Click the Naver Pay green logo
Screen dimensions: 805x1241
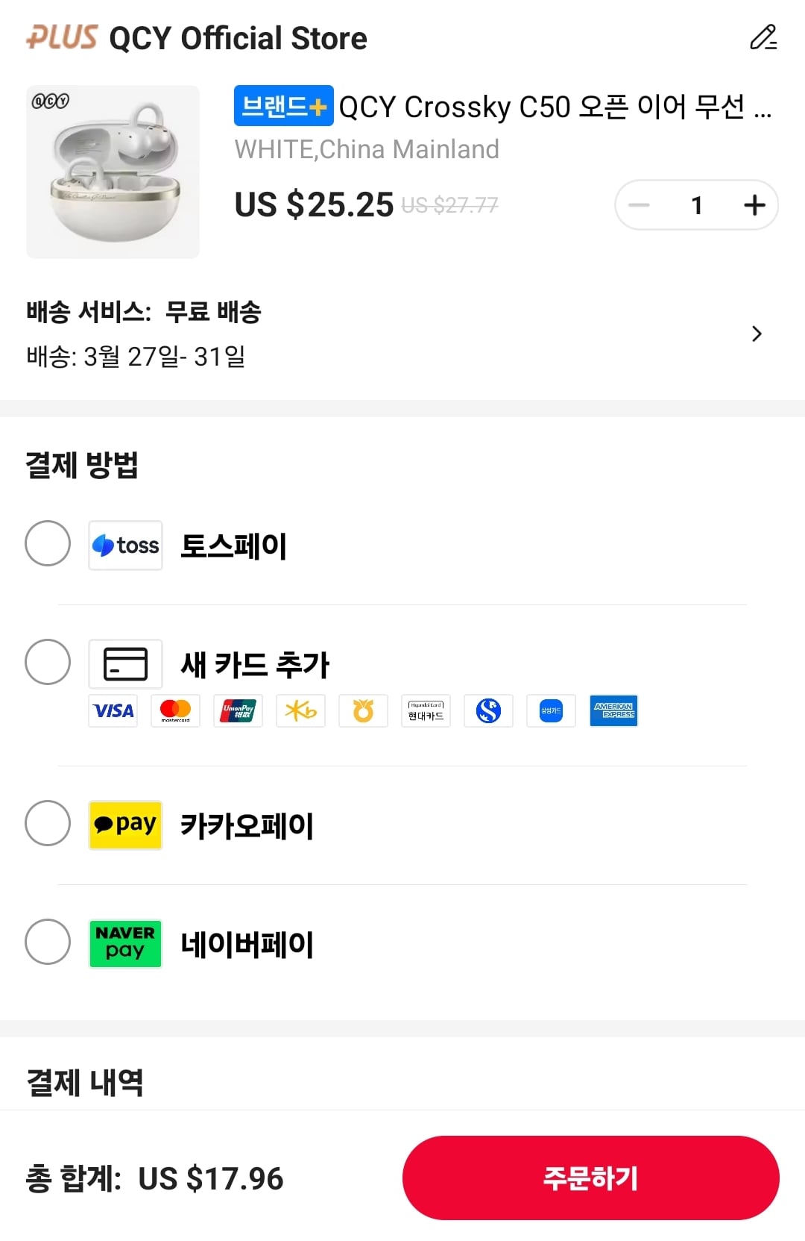coord(125,943)
